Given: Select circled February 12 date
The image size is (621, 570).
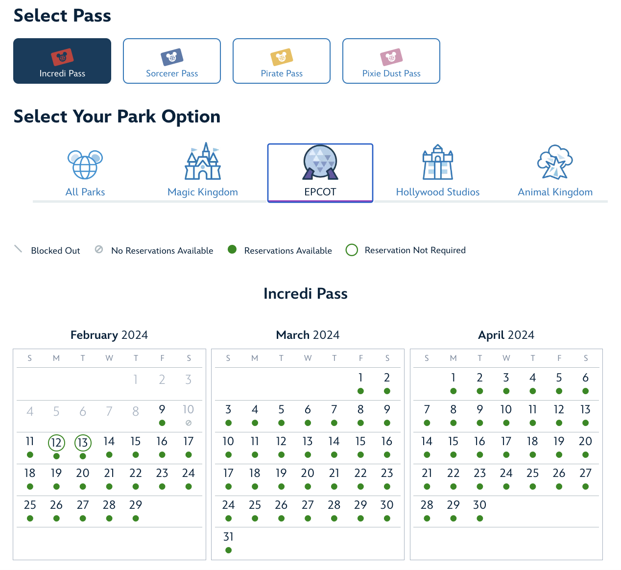Looking at the screenshot, I should [56, 443].
